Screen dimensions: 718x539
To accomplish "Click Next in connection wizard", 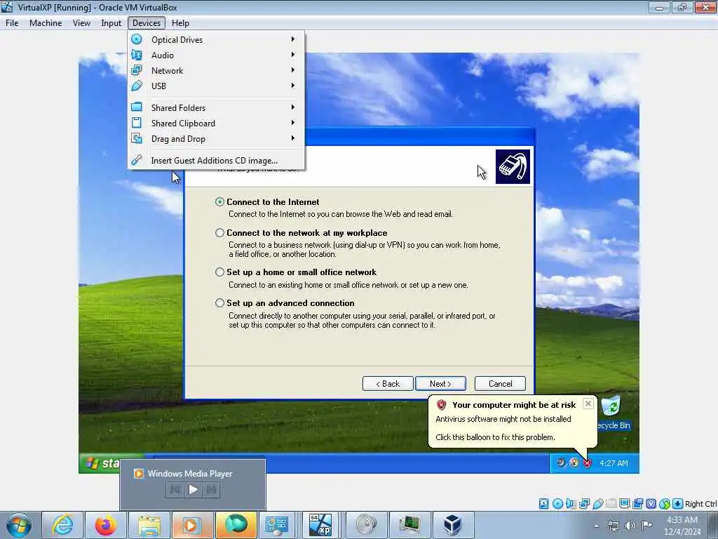I will 440,384.
